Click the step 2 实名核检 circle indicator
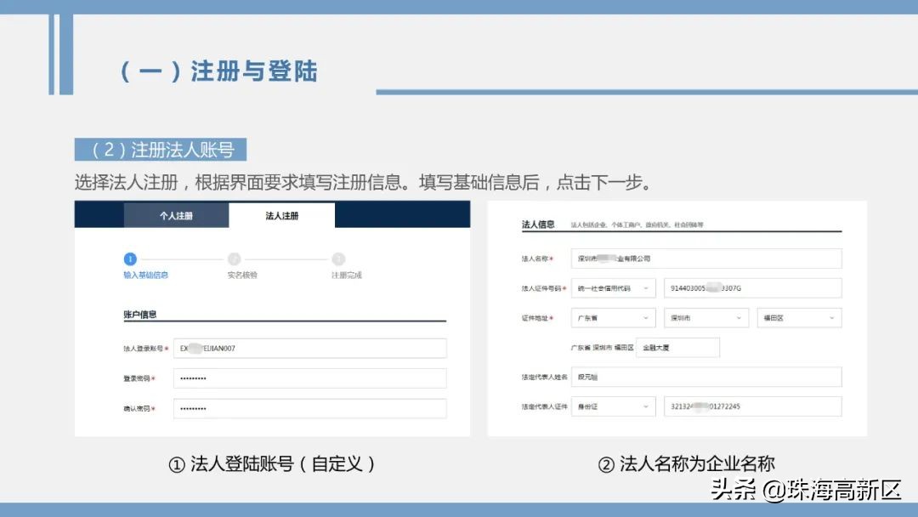Screen dimensions: 918x517 point(234,260)
